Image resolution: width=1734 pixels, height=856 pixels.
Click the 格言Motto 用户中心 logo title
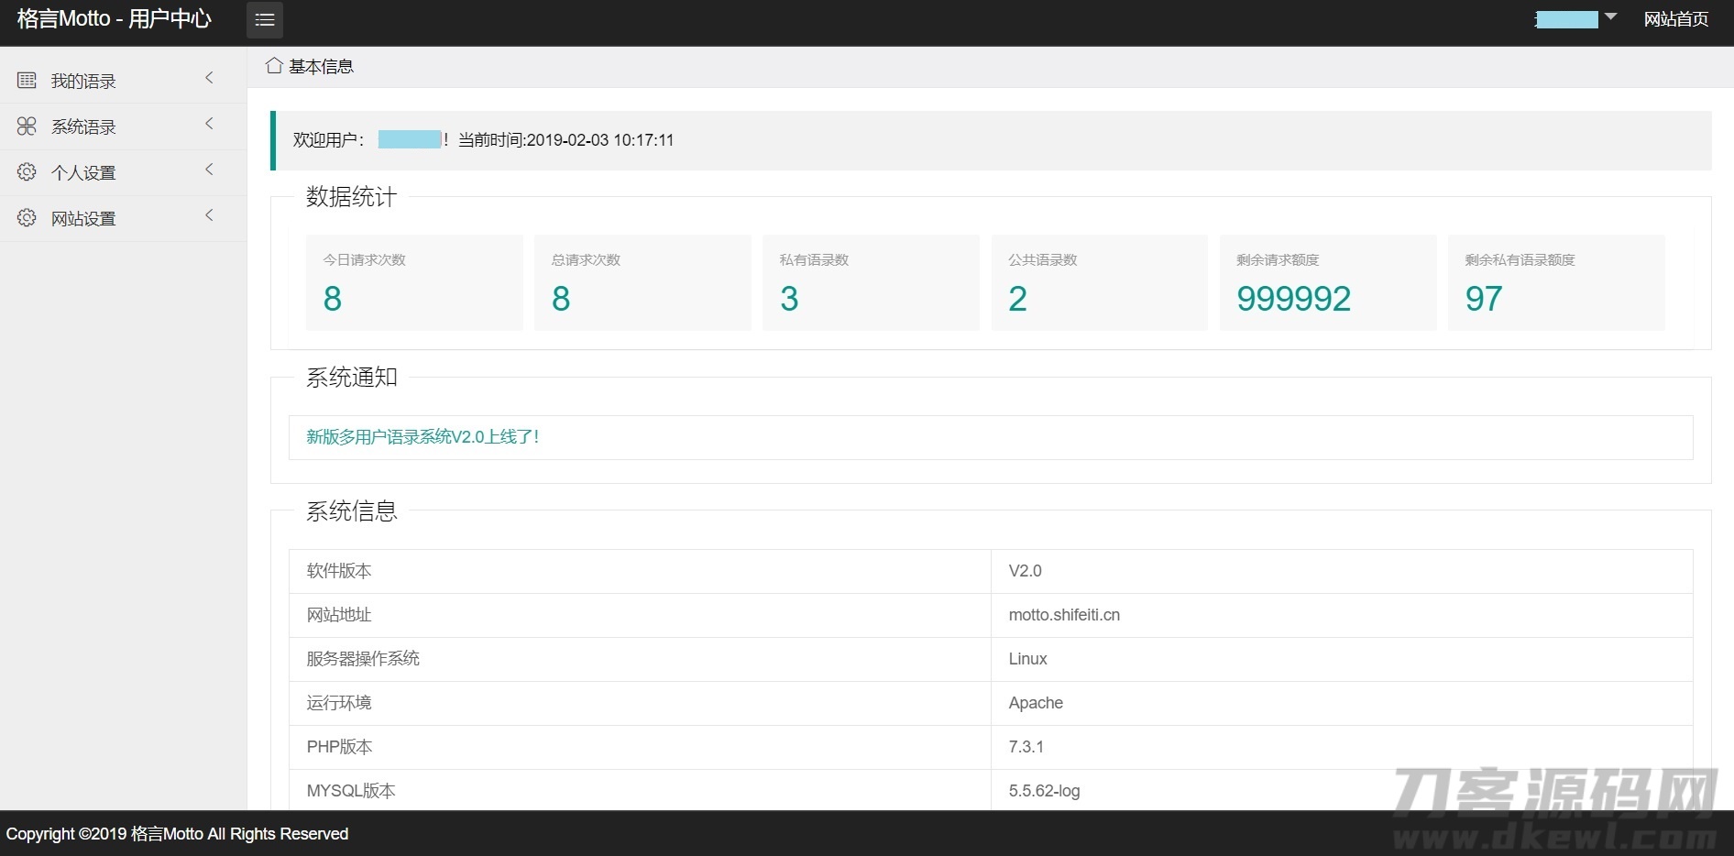click(x=115, y=19)
